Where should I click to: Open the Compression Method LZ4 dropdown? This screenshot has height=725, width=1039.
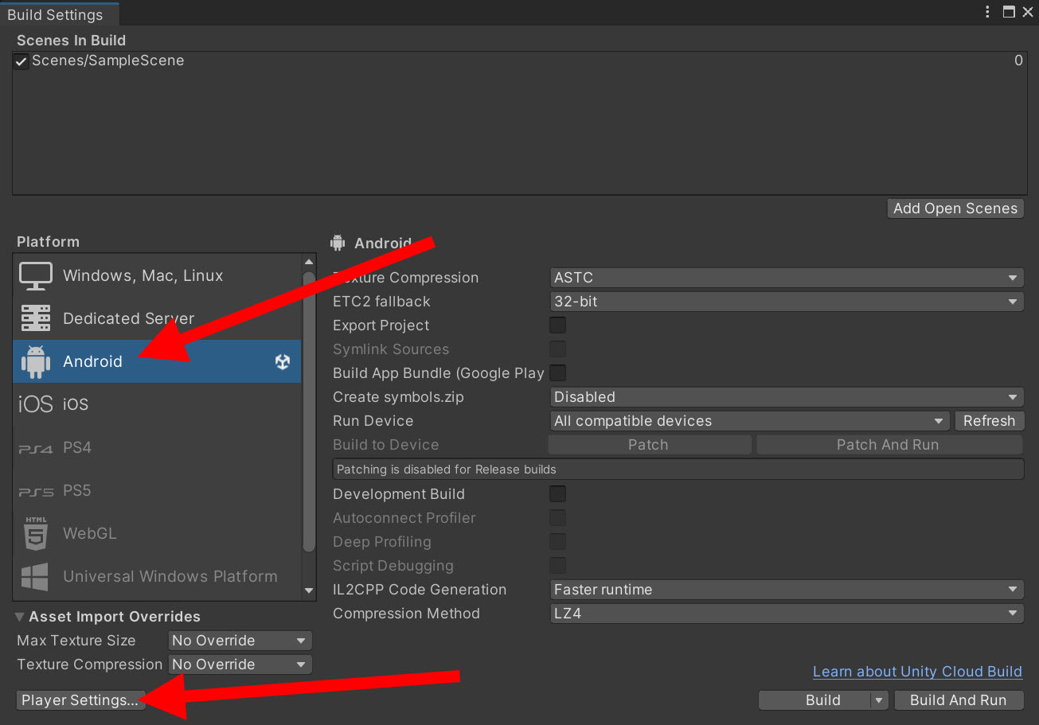point(787,614)
